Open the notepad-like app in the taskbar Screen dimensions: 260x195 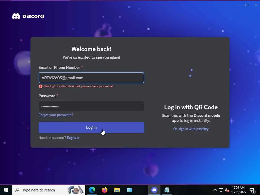point(167,190)
